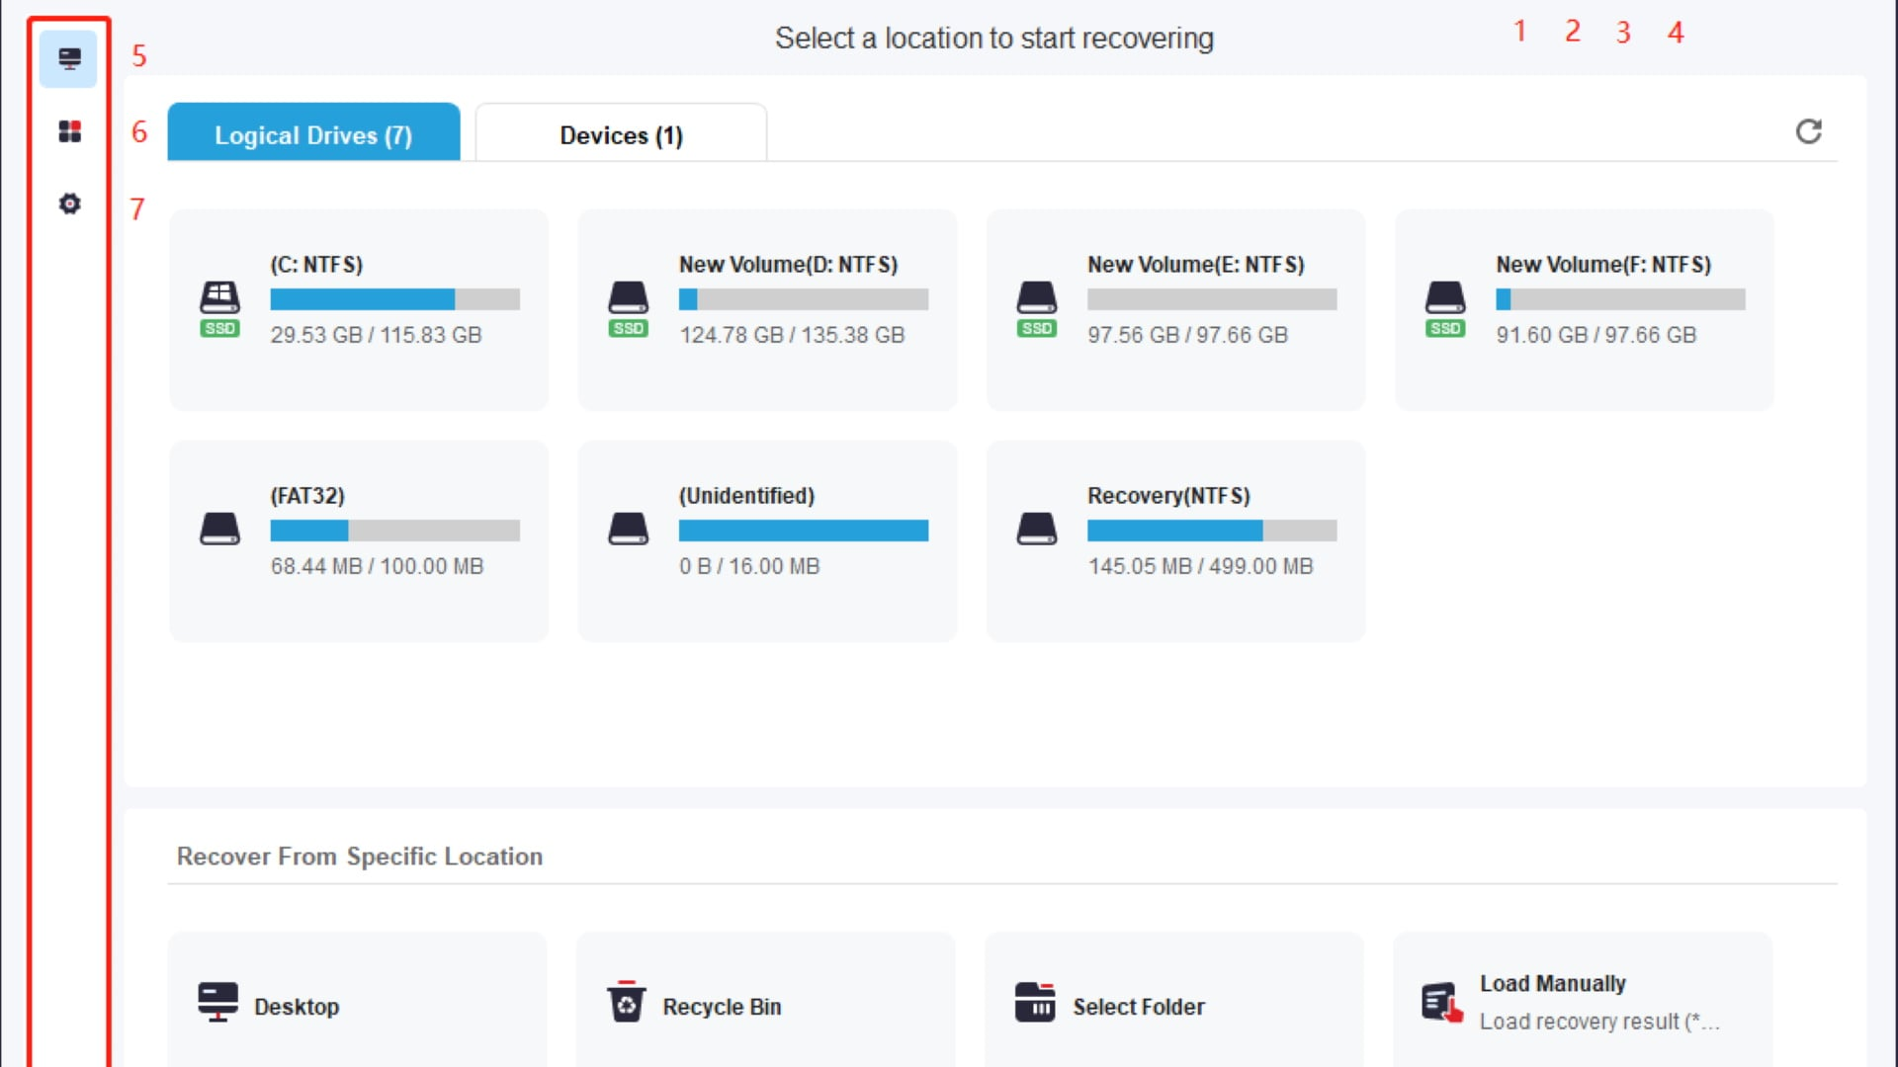Select the Recovery (NTFS) partition
Image resolution: width=1898 pixels, height=1067 pixels.
coord(1175,541)
